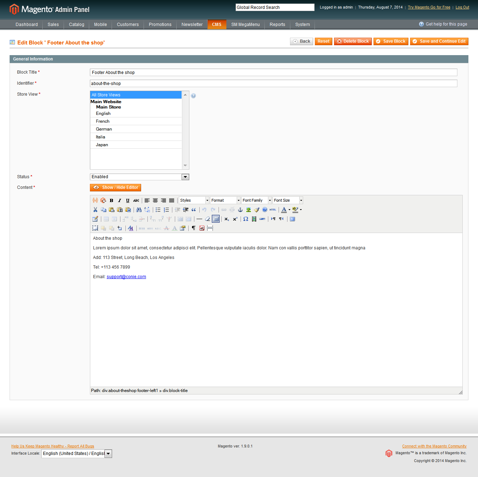Apply the text color A swatch

point(284,210)
